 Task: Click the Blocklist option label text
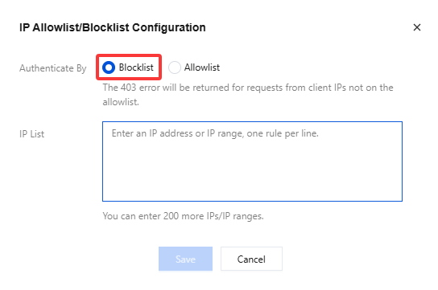click(x=136, y=67)
